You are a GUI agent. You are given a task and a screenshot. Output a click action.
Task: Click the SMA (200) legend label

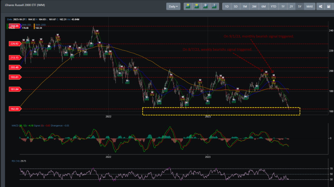pyautogui.click(x=41, y=25)
